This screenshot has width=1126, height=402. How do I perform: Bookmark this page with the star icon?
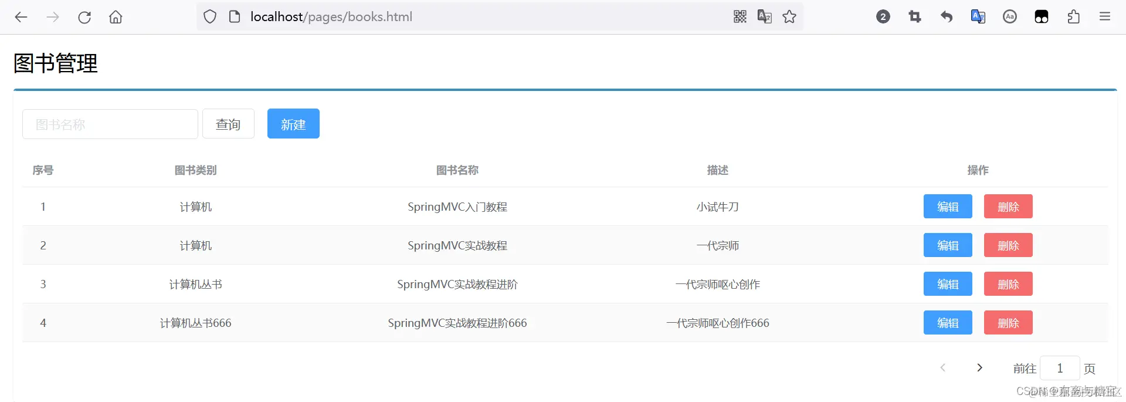789,17
